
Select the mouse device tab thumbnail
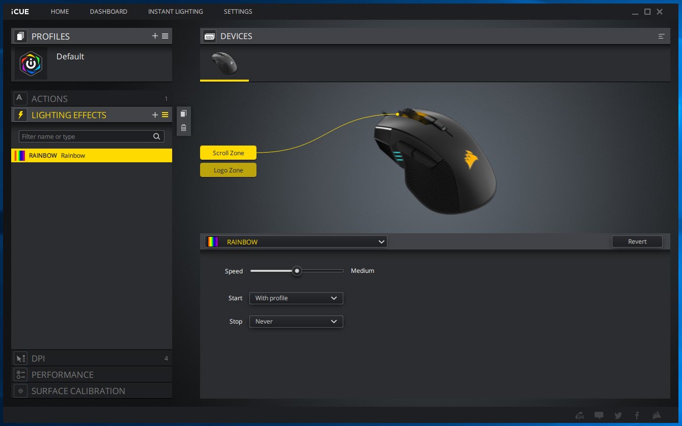[x=224, y=63]
